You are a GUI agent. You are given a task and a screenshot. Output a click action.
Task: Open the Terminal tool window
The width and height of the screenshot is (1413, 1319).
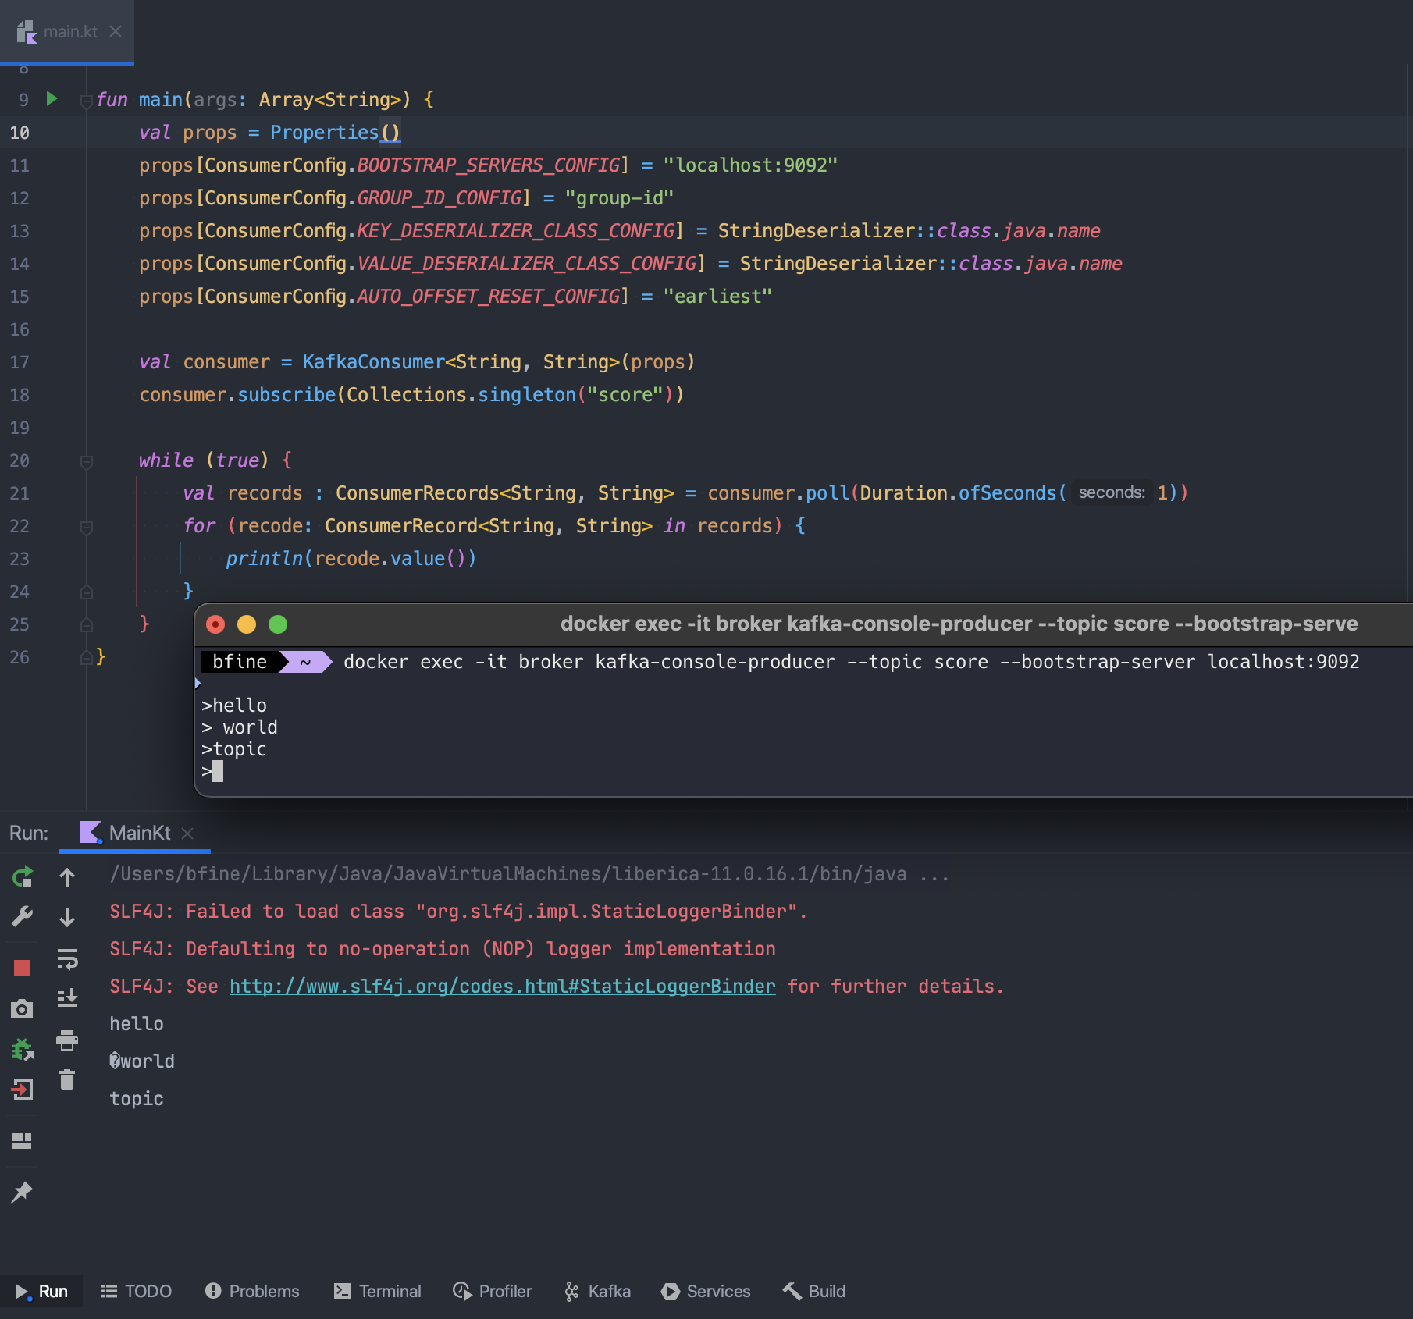[378, 1291]
